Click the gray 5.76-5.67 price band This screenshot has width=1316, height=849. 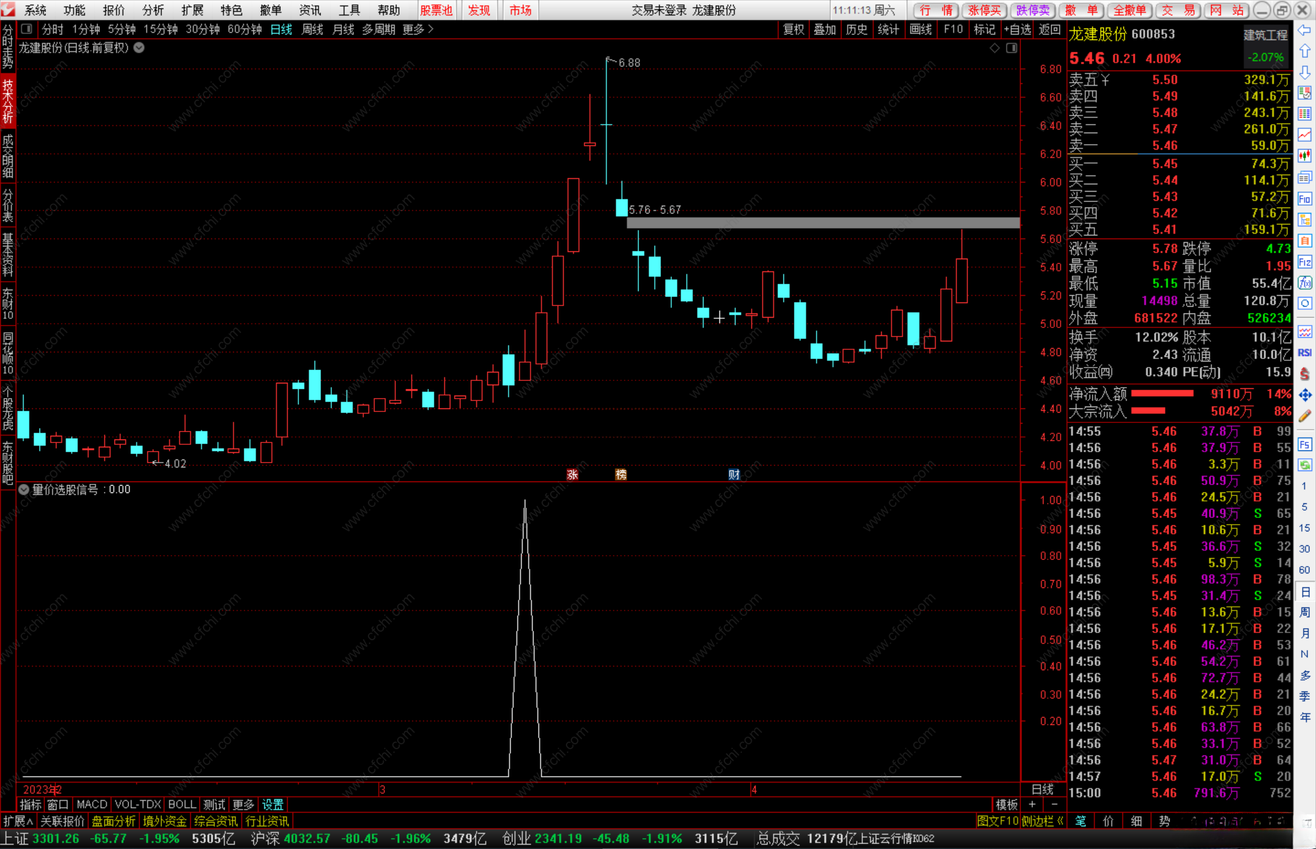coord(822,223)
